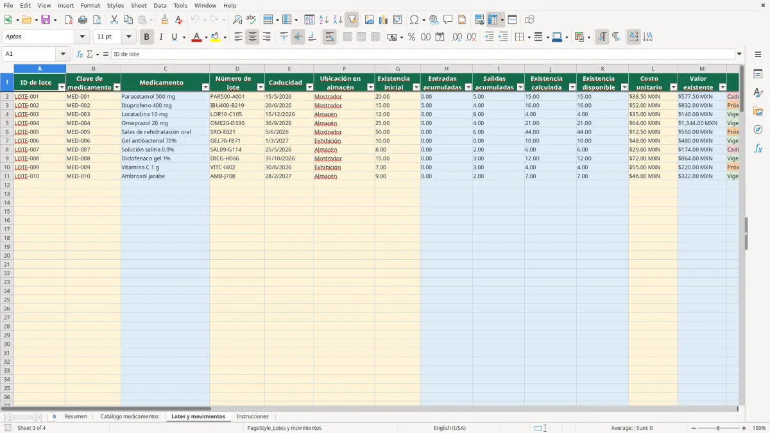Insert a chart

coord(383,20)
